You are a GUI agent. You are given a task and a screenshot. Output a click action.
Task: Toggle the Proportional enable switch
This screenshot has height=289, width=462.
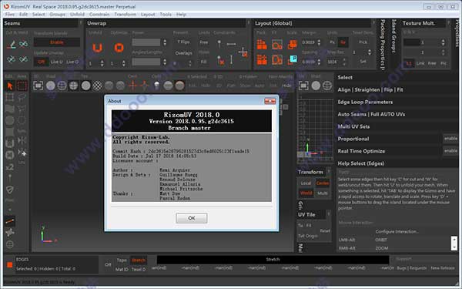(450, 139)
